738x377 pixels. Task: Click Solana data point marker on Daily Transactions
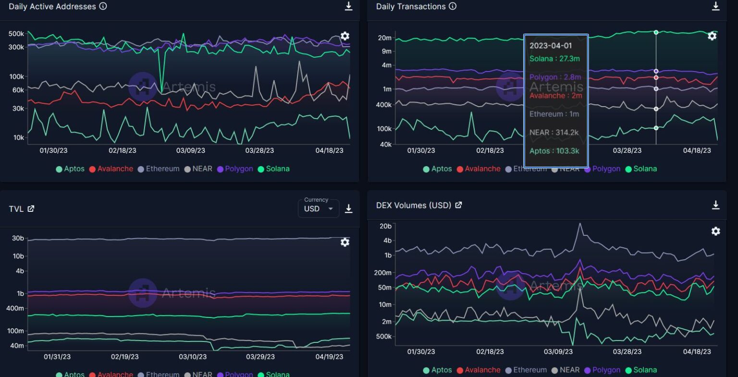coord(656,32)
